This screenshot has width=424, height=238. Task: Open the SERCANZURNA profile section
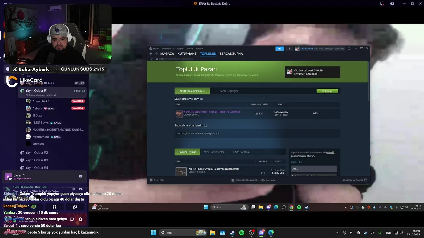click(x=231, y=54)
